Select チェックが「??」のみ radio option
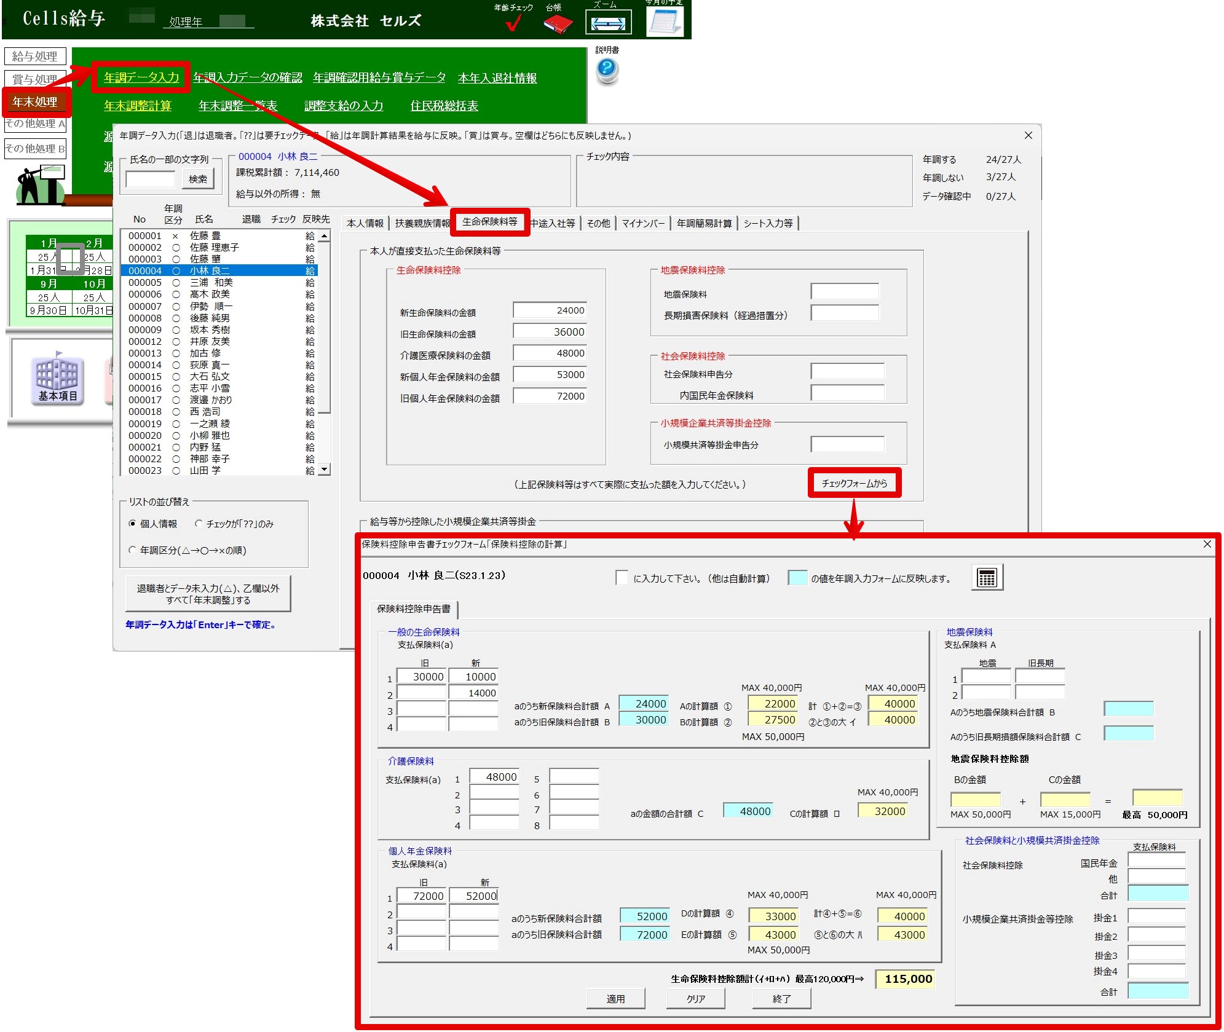The width and height of the screenshot is (1224, 1032). pyautogui.click(x=199, y=524)
